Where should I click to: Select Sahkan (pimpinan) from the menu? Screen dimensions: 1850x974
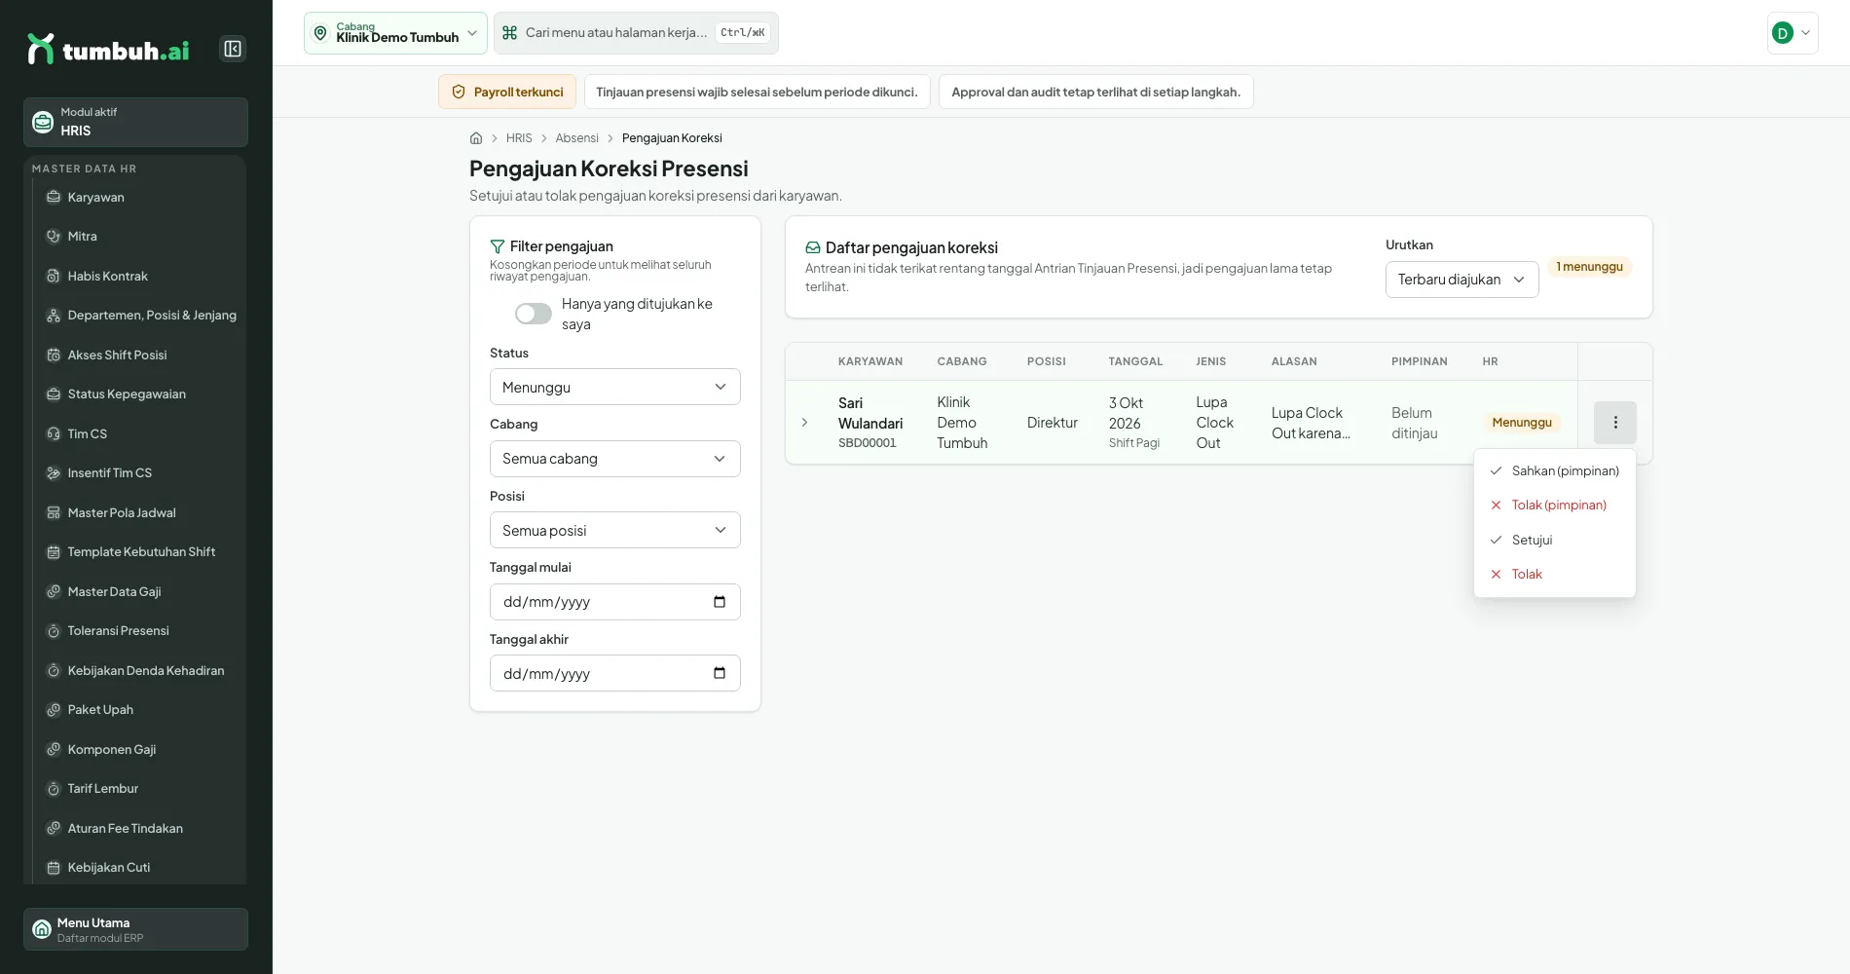click(1555, 470)
